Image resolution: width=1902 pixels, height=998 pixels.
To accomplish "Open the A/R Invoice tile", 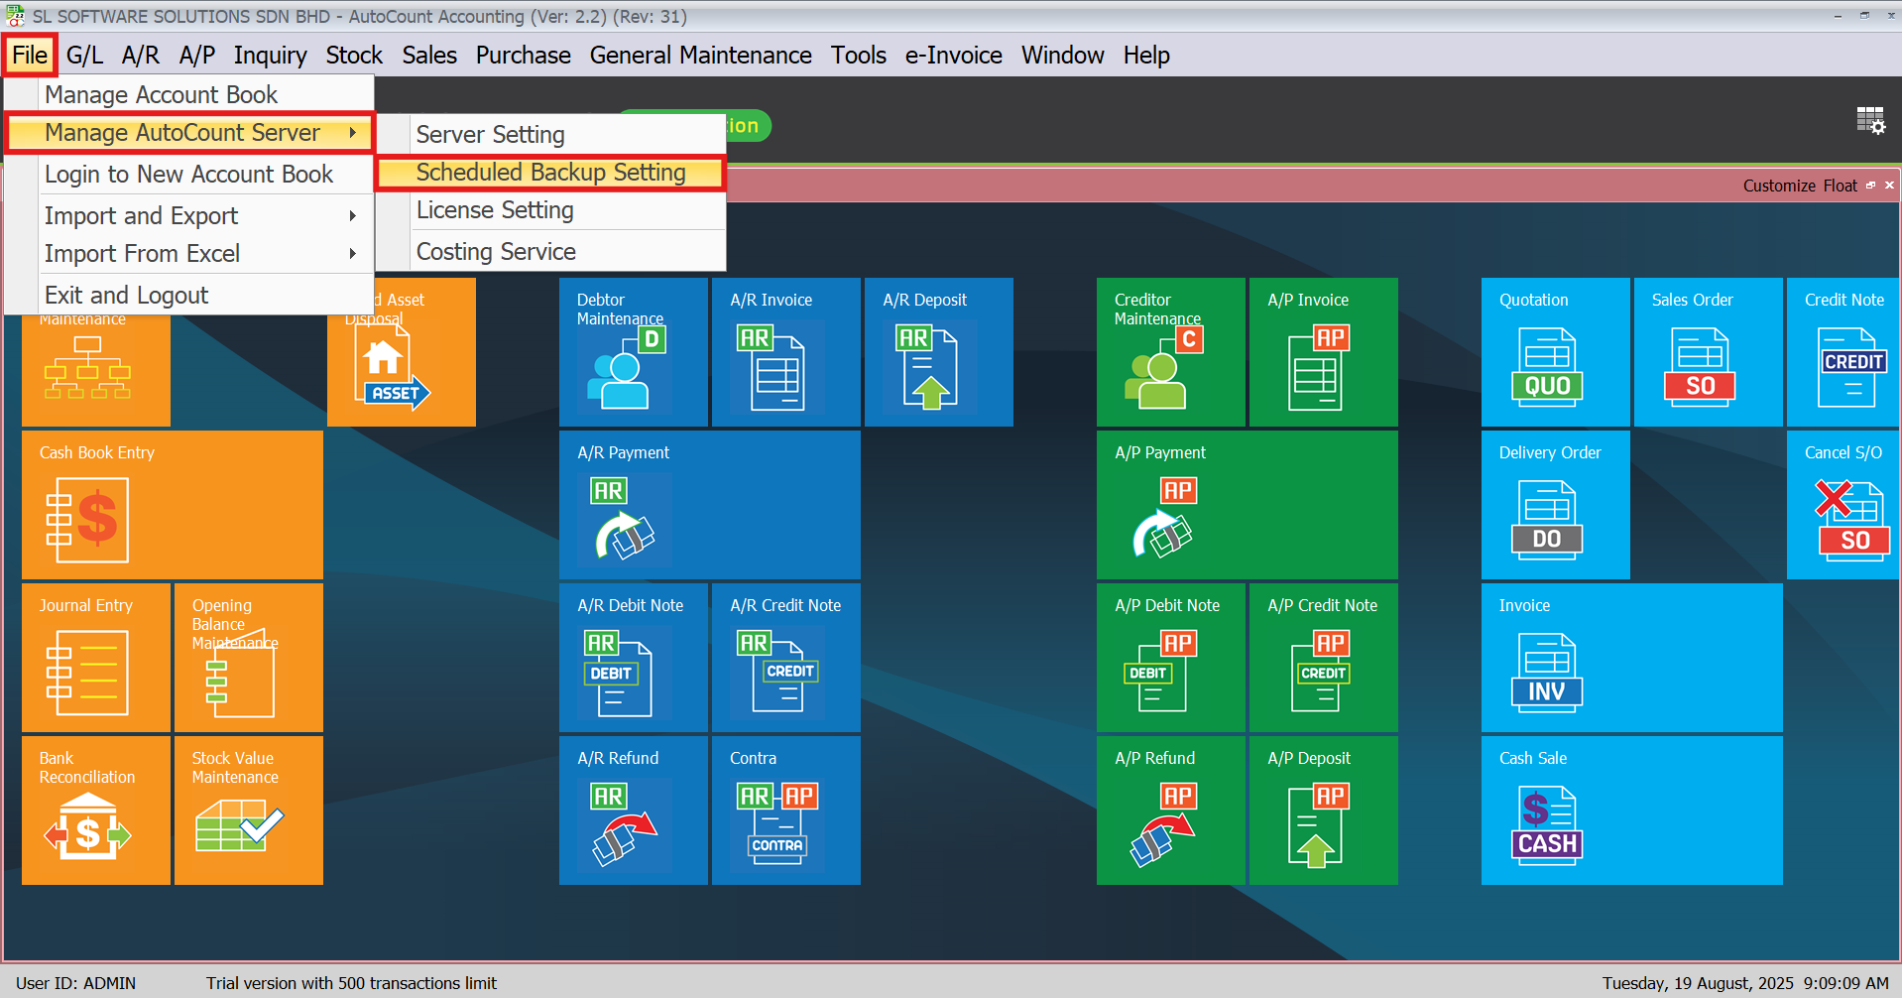I will coord(785,352).
